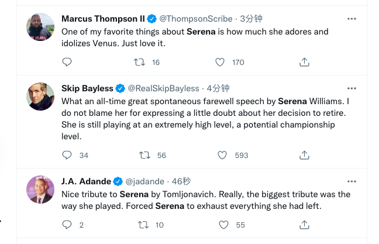Retweet Skip Bayless's tweet
Screen dimensions: 379x244
[x=144, y=155]
